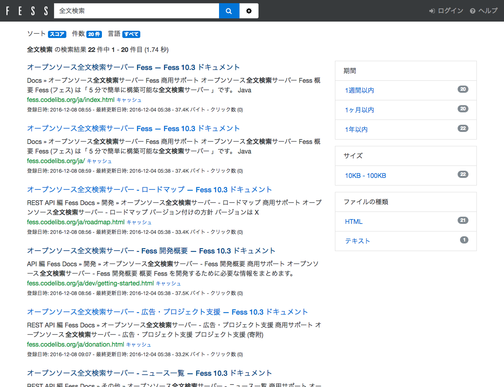Click the green URL fess.codelibs.org/ja/roadmap.html
The width and height of the screenshot is (504, 387).
click(x=76, y=222)
